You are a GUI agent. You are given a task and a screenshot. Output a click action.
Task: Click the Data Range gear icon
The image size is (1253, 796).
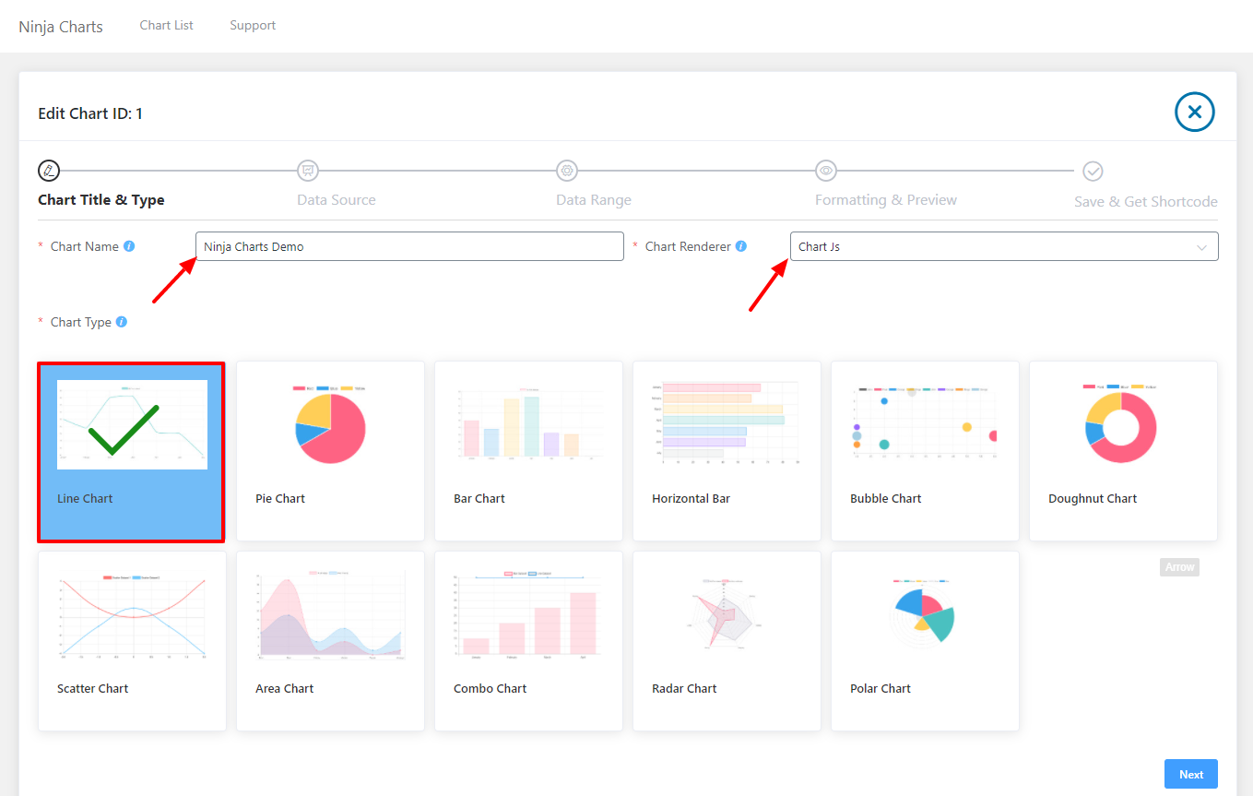coord(566,171)
